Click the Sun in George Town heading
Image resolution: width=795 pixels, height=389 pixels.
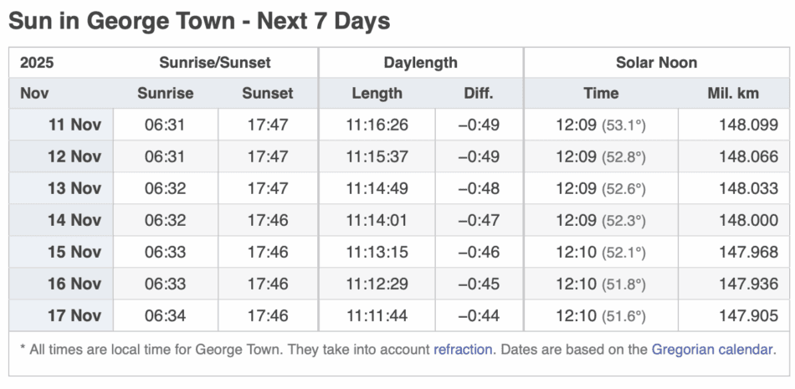pyautogui.click(x=199, y=20)
